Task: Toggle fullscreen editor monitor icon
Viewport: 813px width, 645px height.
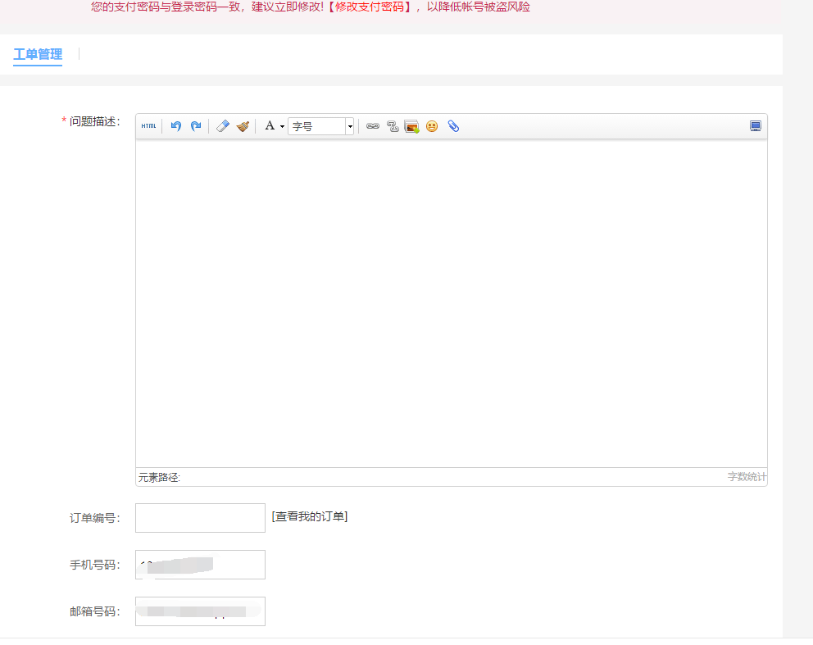Action: click(756, 126)
